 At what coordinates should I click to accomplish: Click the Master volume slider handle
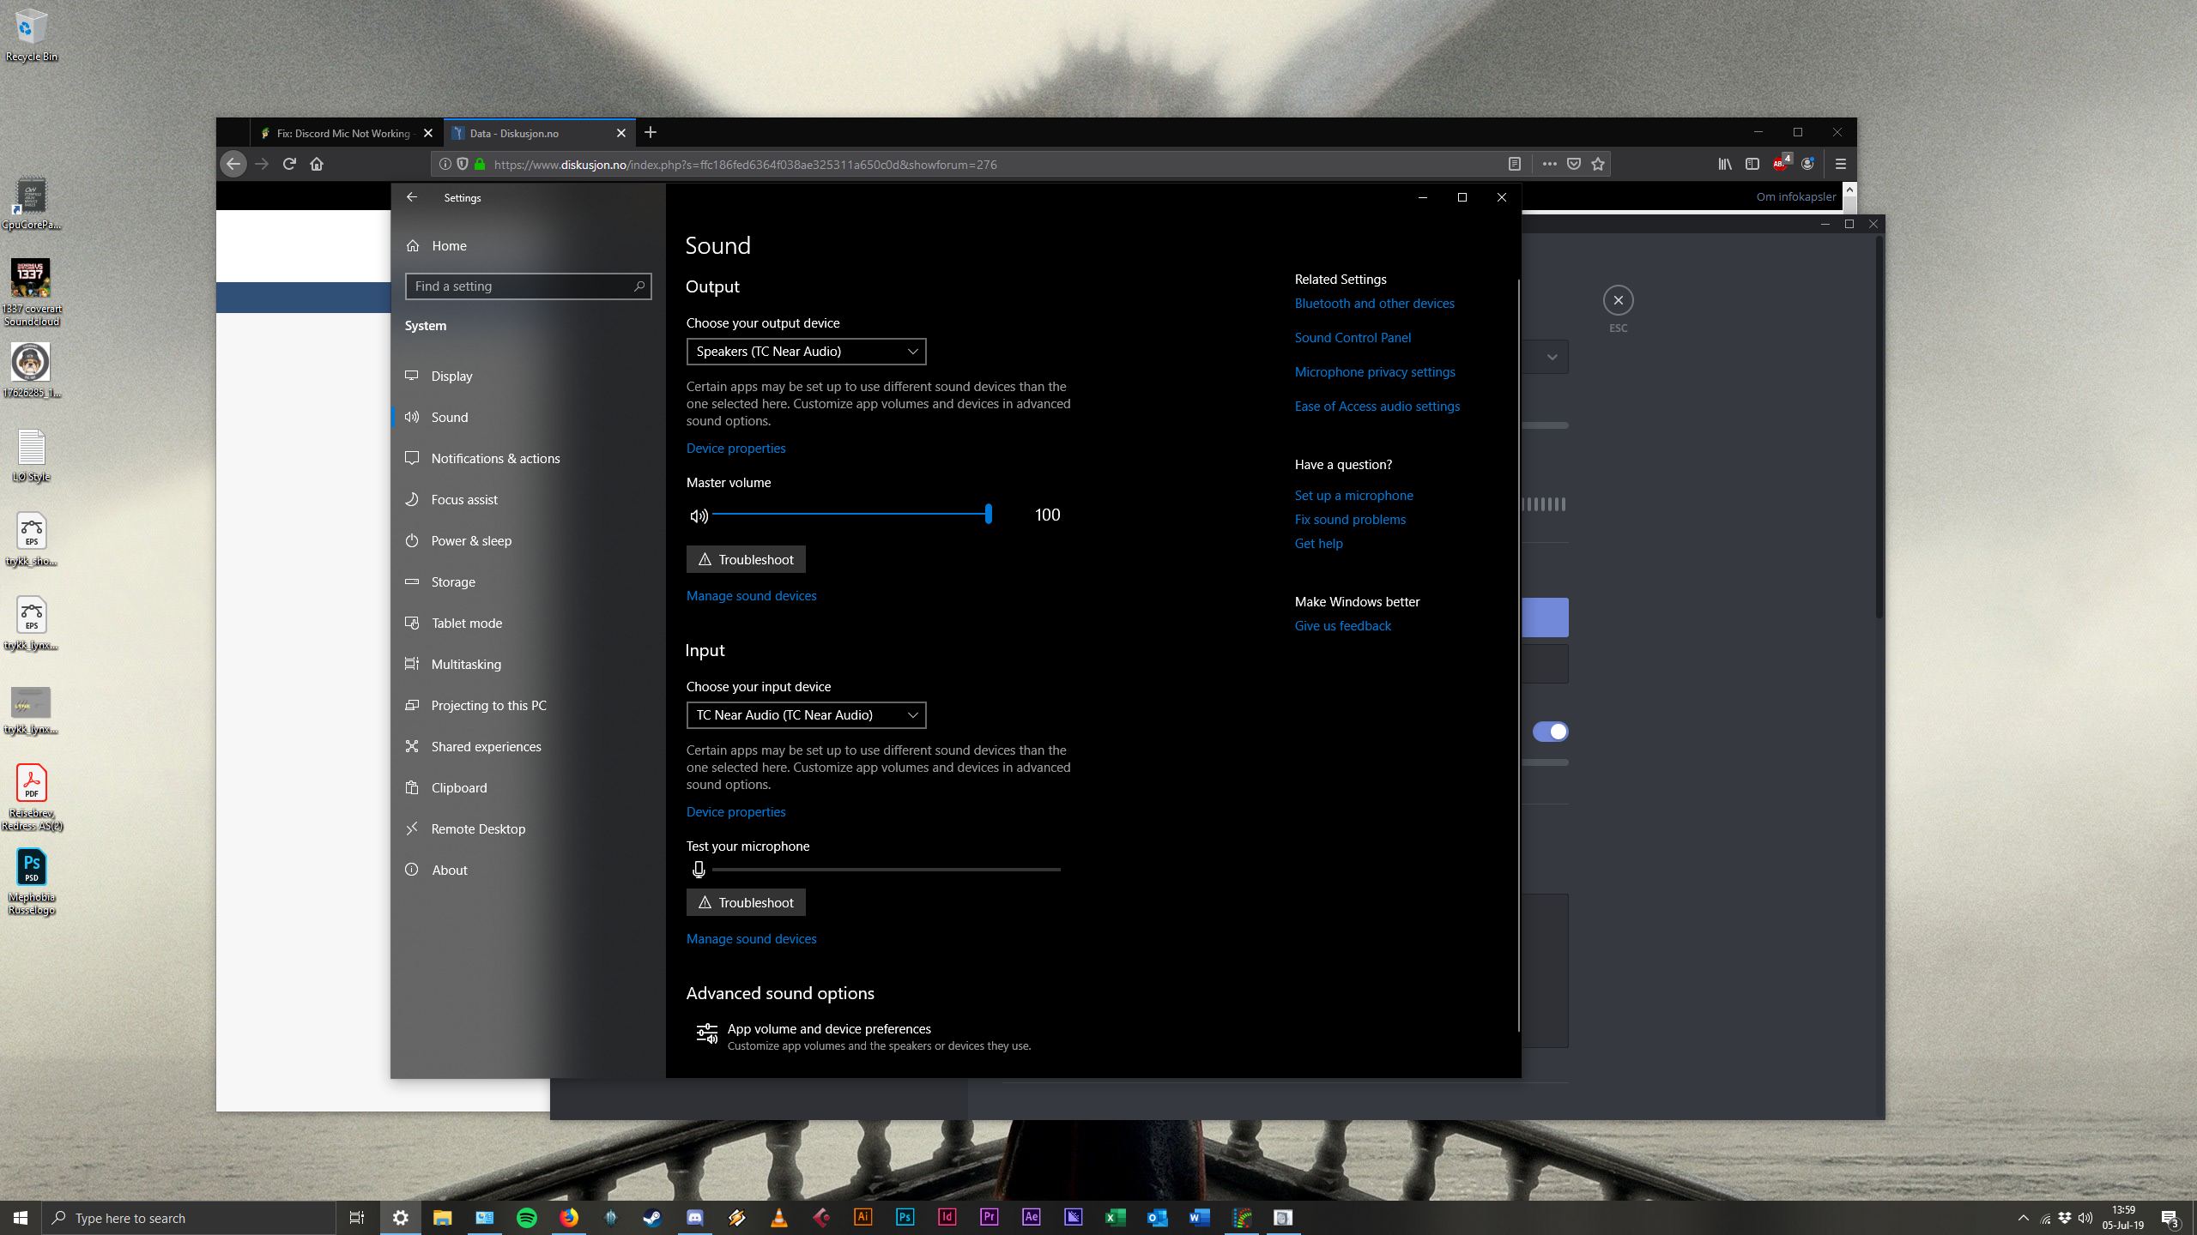[x=989, y=514]
